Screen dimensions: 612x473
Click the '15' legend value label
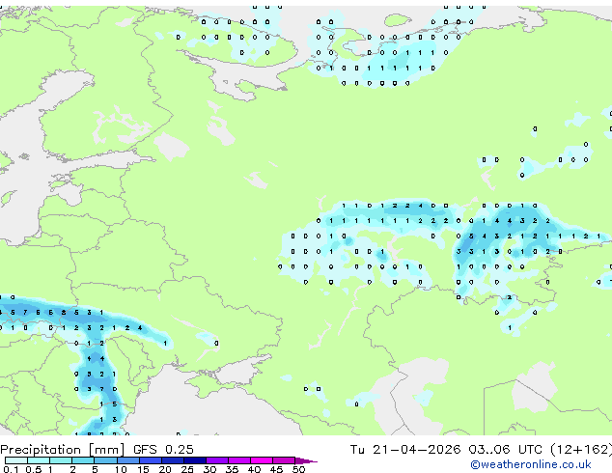point(143,469)
